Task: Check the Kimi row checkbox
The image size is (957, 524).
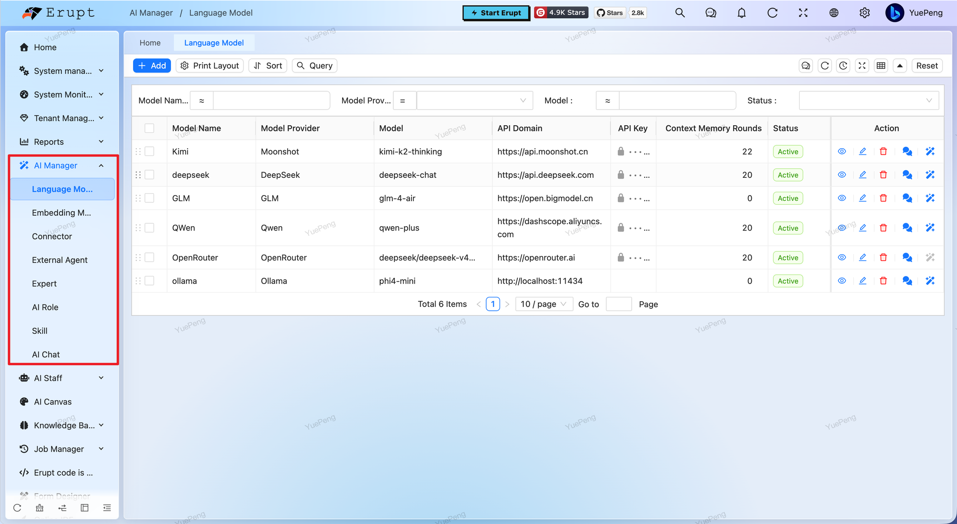Action: click(x=149, y=152)
